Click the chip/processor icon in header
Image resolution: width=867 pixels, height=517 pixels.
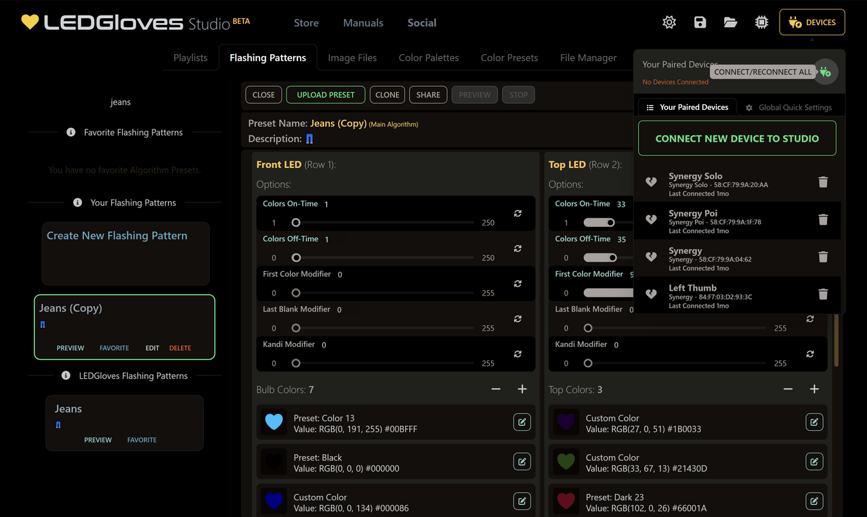(x=761, y=22)
